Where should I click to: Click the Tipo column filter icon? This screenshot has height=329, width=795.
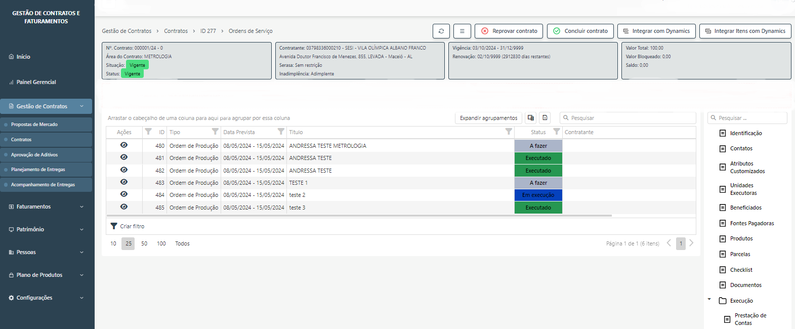pos(215,132)
